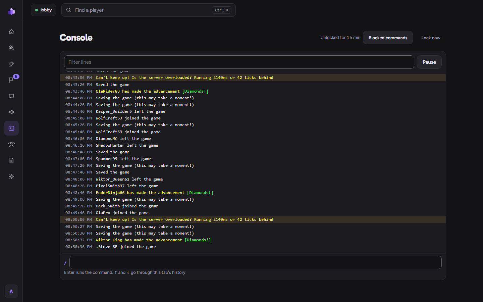Open the megaphone broadcast icon
Viewport: 483px width, 302px height.
coord(11,112)
